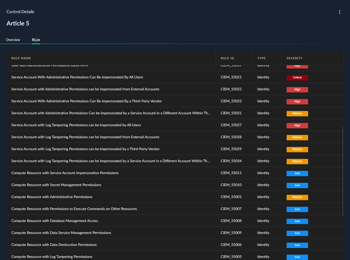Sort by the Rule Name column header

pos(21,58)
